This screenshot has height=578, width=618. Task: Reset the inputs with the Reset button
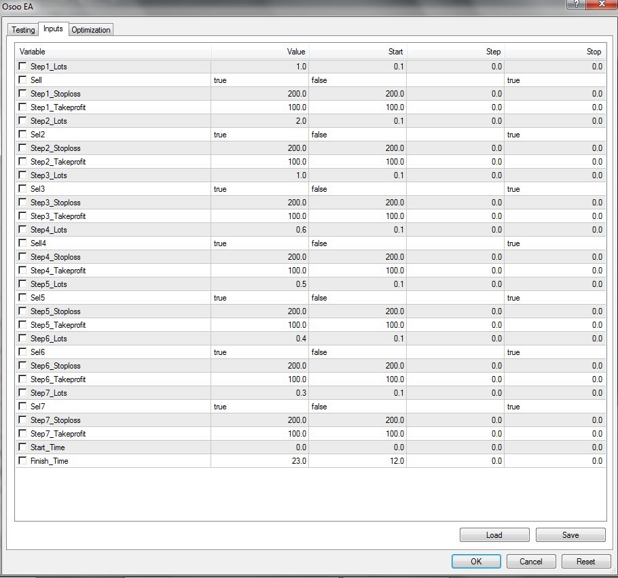(x=585, y=562)
